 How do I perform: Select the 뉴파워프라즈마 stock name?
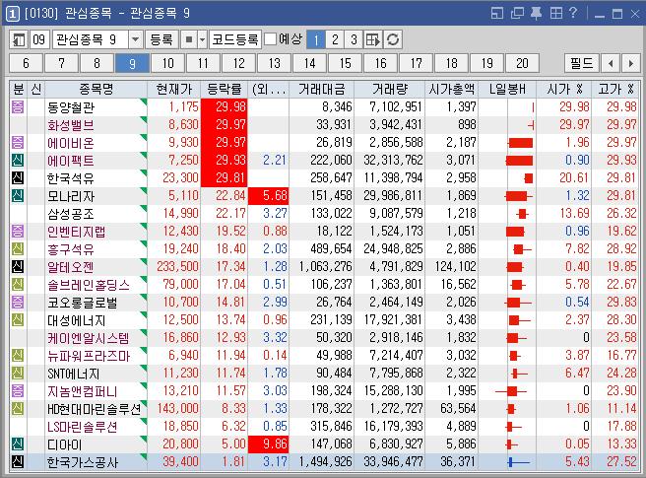[89, 356]
